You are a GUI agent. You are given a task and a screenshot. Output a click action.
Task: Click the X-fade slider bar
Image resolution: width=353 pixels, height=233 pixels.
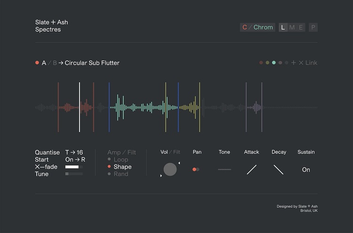pyautogui.click(x=74, y=167)
